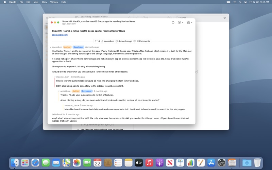Open Photos from the Dock
This screenshot has width=272, height=170.
(x=77, y=163)
